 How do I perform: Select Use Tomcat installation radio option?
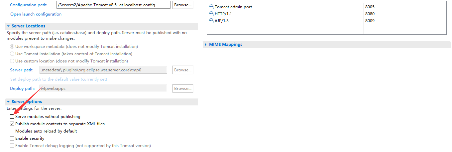click(x=12, y=54)
